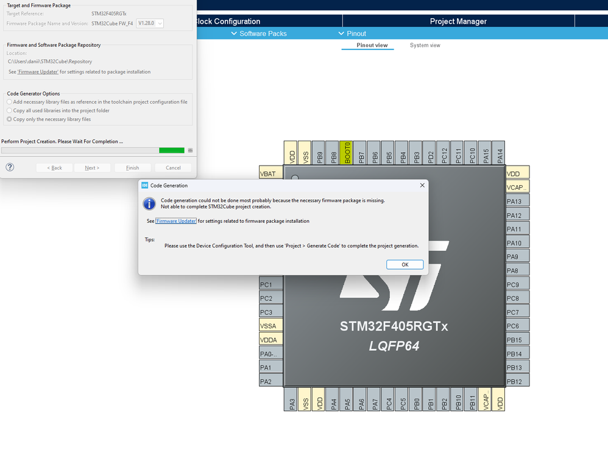Image resolution: width=608 pixels, height=450 pixels.
Task: Select pin PC2 on the chip's left side
Action: coord(271,298)
